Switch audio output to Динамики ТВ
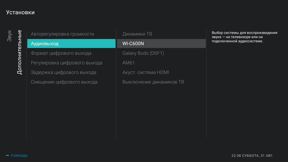Screen dimensions: 288x162 click(x=137, y=34)
